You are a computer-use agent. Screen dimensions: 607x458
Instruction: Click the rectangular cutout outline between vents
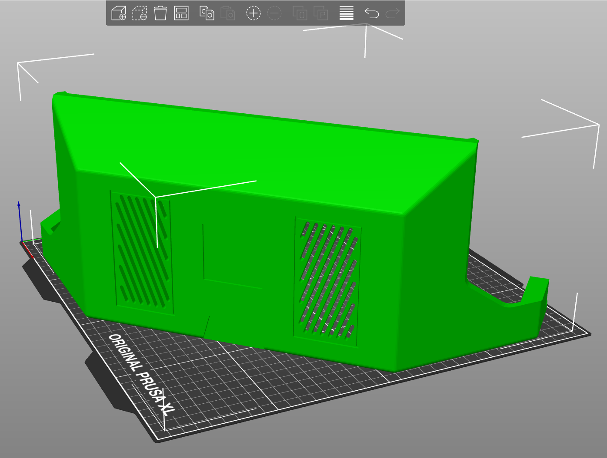pos(233,256)
